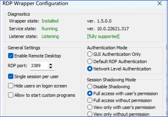
Task: Select Full access without permission
Action: click(90, 100)
